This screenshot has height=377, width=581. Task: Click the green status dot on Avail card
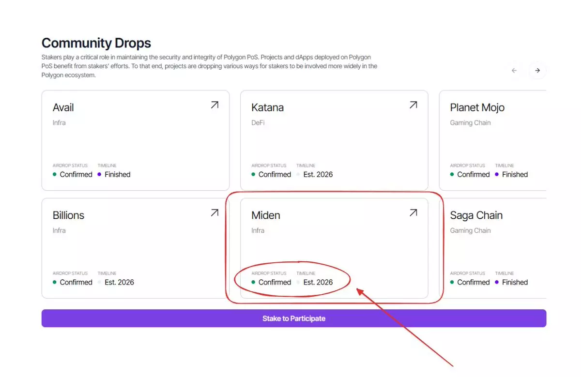pyautogui.click(x=55, y=175)
